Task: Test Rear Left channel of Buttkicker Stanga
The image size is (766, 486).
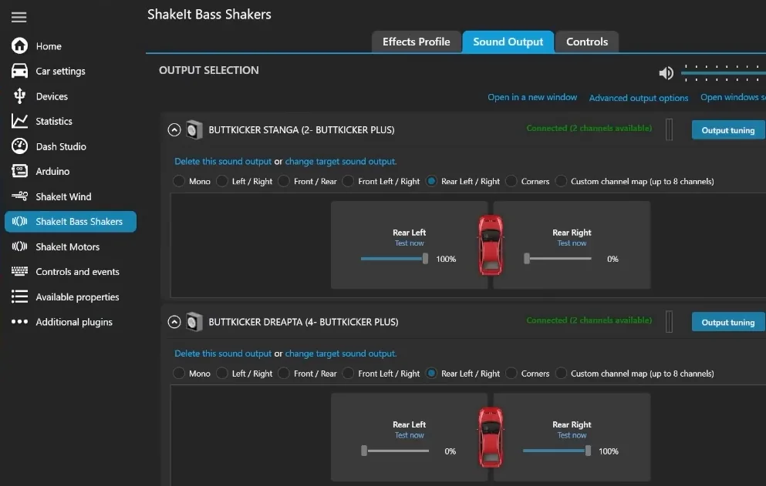Action: click(x=410, y=243)
